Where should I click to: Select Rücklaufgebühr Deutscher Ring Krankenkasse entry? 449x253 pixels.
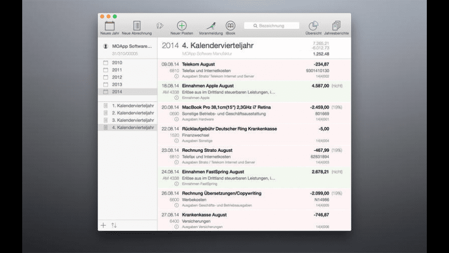(230, 129)
